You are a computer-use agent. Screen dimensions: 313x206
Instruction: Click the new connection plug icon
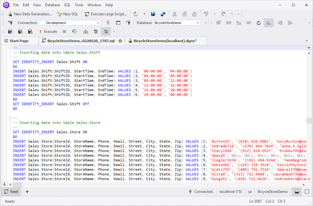coord(10,23)
